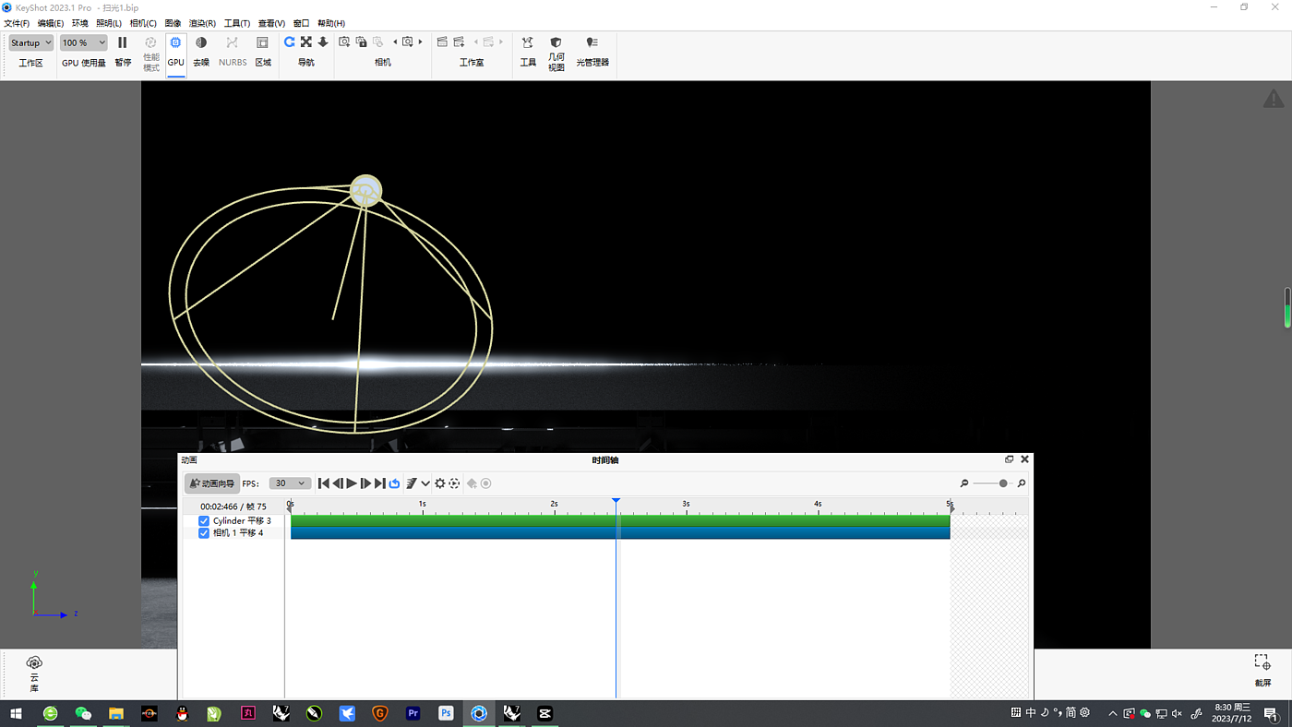Screen dimensions: 1292x727
Task: Open the Light Manager (光管理器)
Action: pos(592,43)
